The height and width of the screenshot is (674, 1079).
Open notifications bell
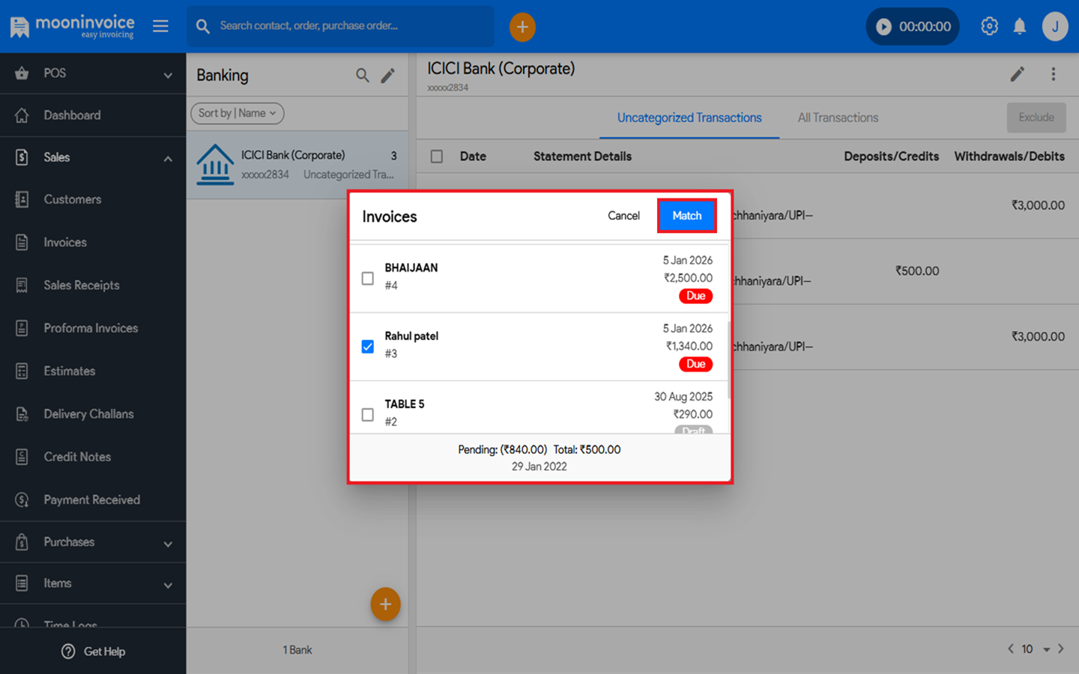1020,26
